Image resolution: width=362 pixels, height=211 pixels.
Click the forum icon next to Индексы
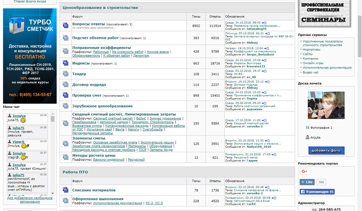pyautogui.click(x=66, y=63)
